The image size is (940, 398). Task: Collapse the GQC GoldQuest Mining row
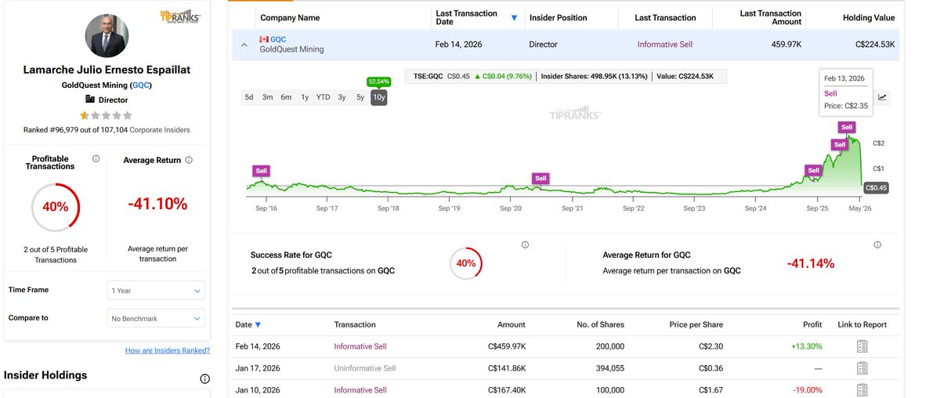244,45
